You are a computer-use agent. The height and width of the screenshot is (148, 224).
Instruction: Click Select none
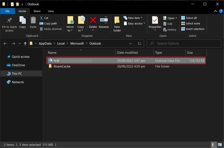pyautogui.click(x=191, y=23)
